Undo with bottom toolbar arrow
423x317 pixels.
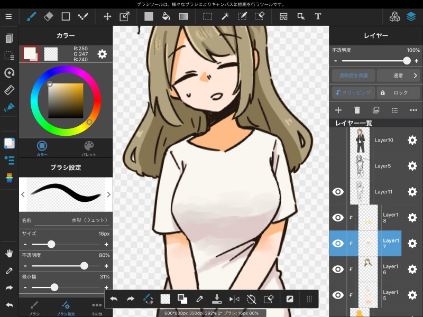[x=114, y=299]
